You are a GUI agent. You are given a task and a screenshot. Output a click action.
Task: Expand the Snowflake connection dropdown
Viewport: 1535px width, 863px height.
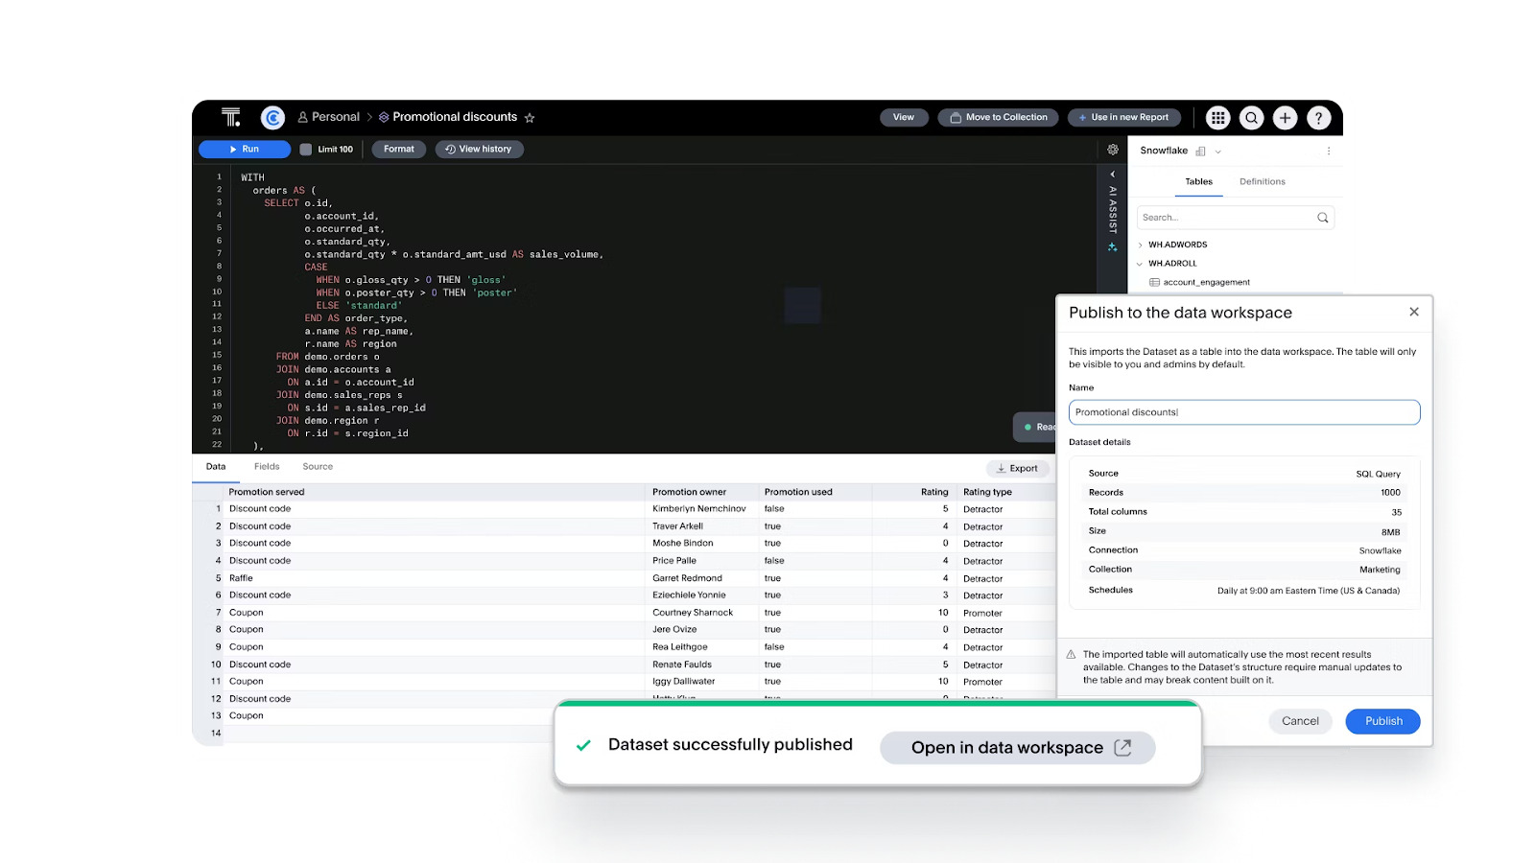click(1218, 152)
